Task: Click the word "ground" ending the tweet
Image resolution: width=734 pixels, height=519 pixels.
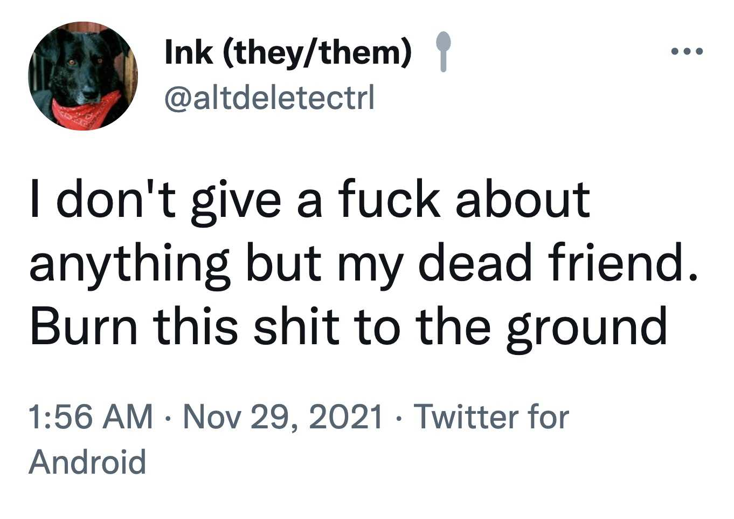Action: coord(586,327)
